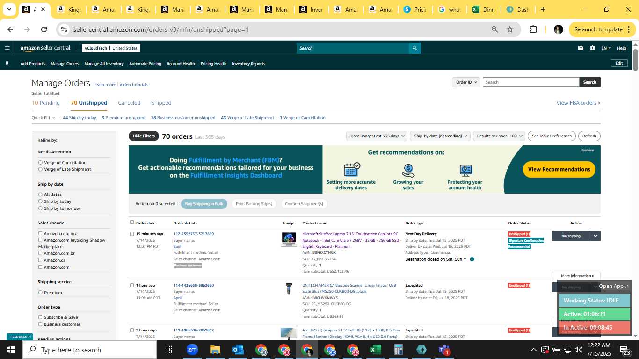Open Calculator from taskbar

coord(399,350)
